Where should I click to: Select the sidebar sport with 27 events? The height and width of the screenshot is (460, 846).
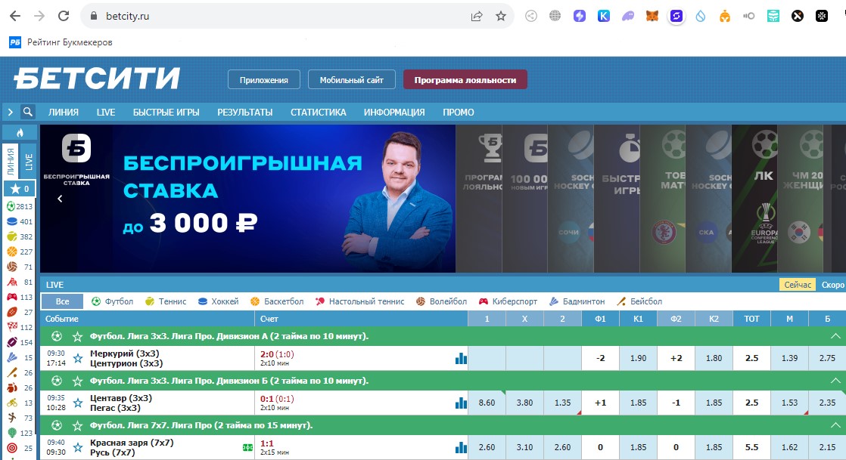(x=20, y=312)
